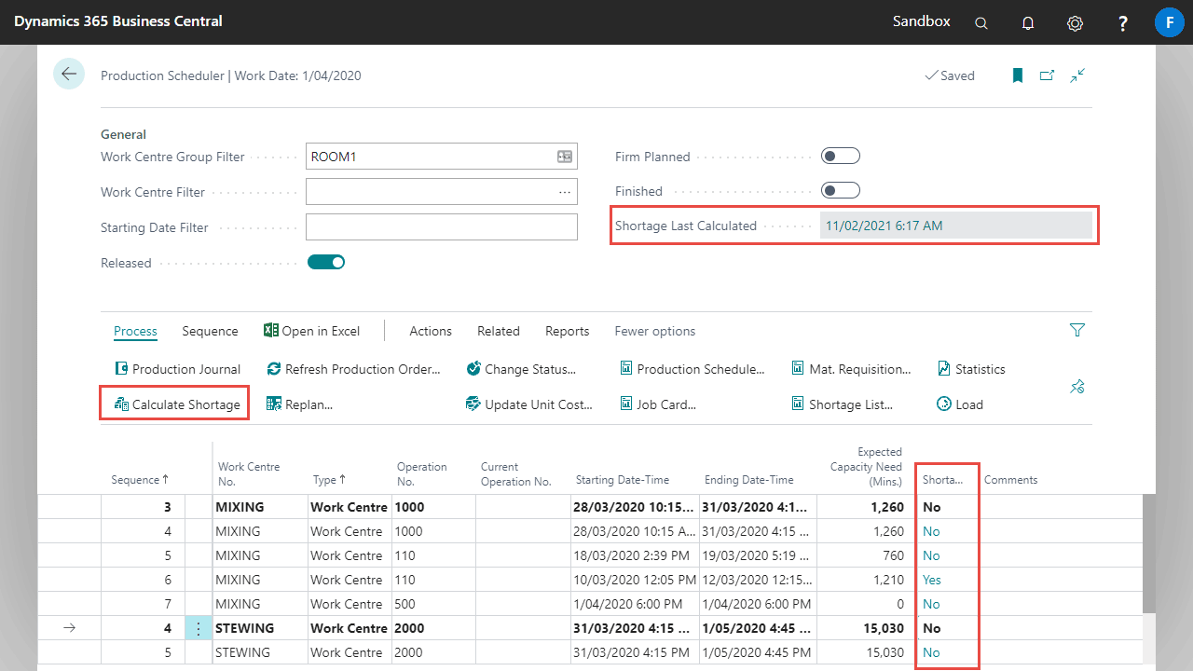Click the Comments column header
This screenshot has width=1193, height=671.
1011,480
